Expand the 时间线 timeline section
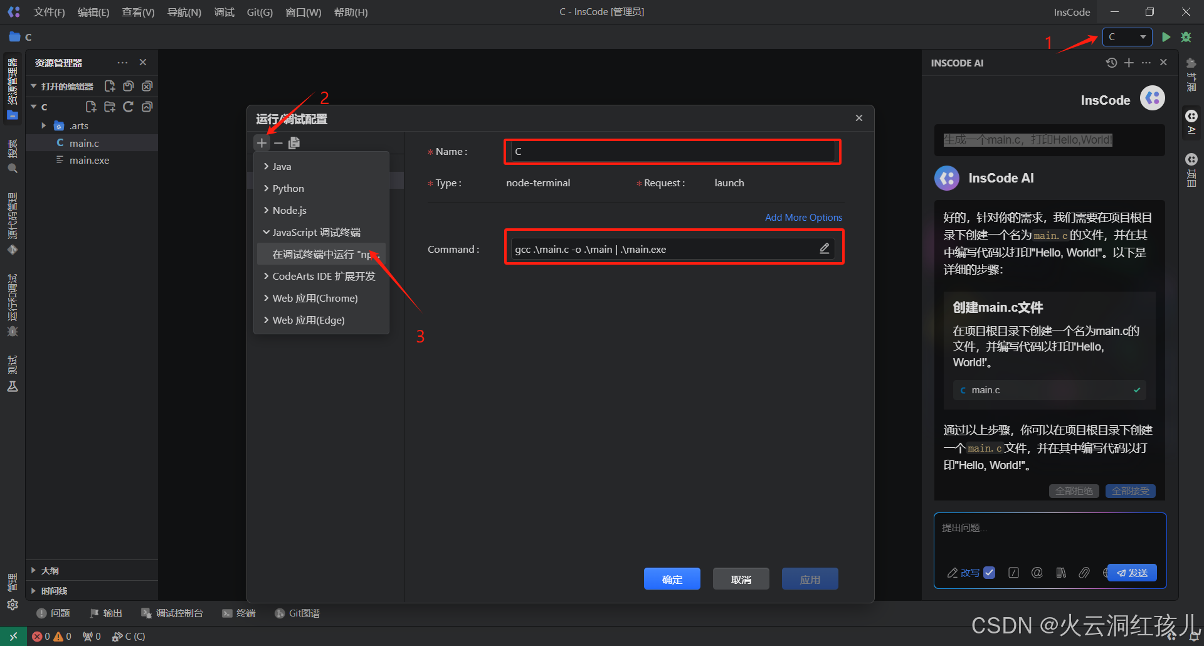 (x=34, y=591)
